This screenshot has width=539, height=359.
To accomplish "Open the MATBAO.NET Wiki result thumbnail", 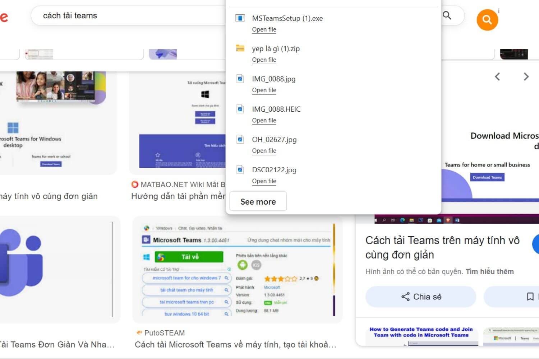I will 178,123.
